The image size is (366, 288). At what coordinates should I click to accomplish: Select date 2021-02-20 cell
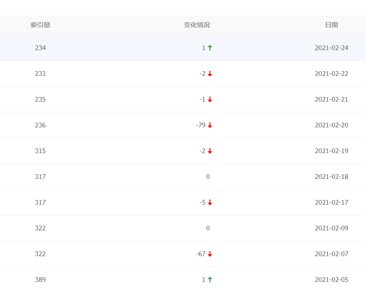pyautogui.click(x=331, y=125)
